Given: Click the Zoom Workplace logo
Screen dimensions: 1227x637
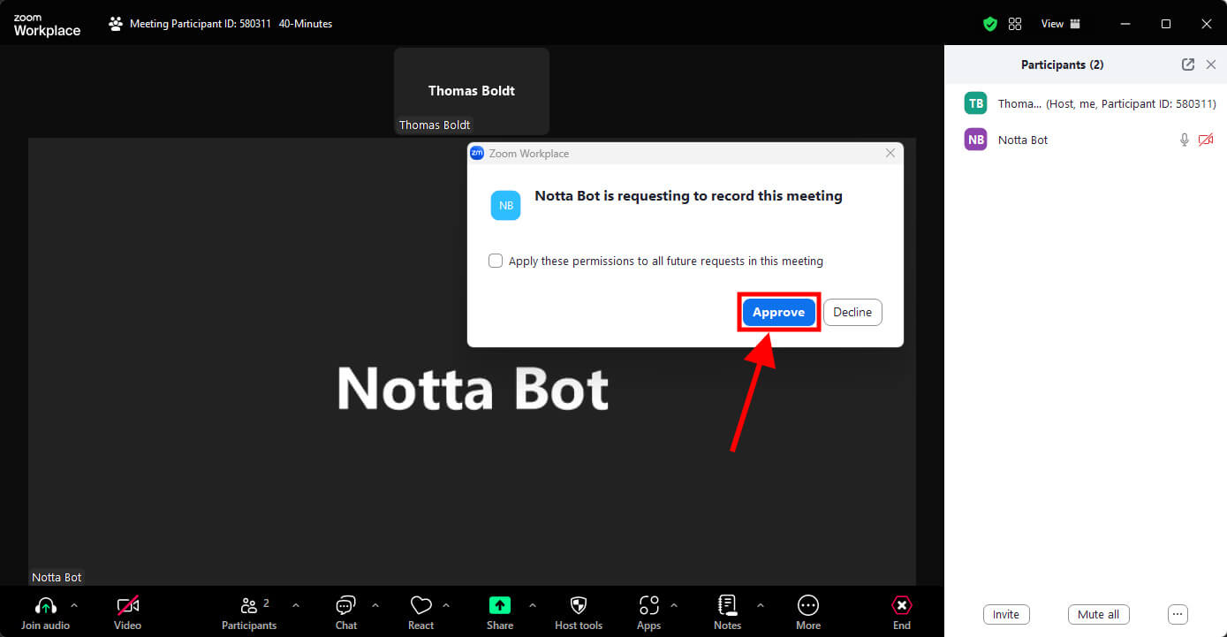Looking at the screenshot, I should click(x=47, y=25).
